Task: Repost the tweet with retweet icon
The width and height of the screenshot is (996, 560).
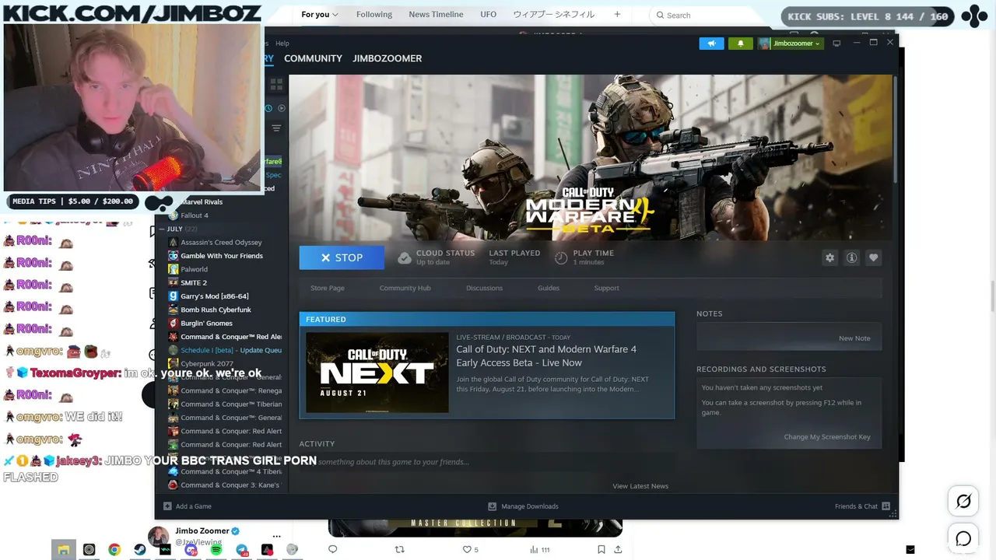Action: 400,549
